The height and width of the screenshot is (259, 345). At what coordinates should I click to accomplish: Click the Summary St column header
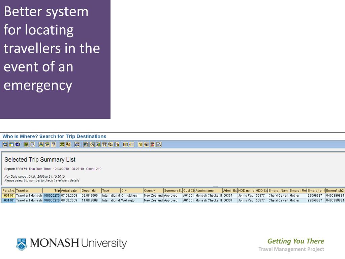click(173, 191)
